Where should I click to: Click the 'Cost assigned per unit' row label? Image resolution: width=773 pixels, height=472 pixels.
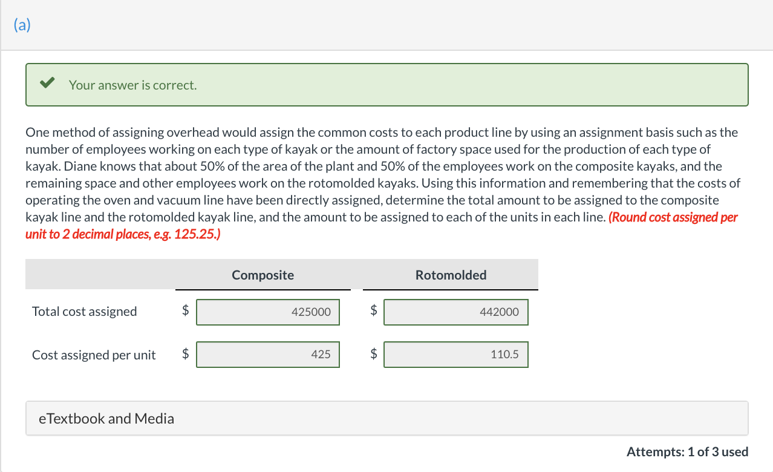[x=94, y=355]
